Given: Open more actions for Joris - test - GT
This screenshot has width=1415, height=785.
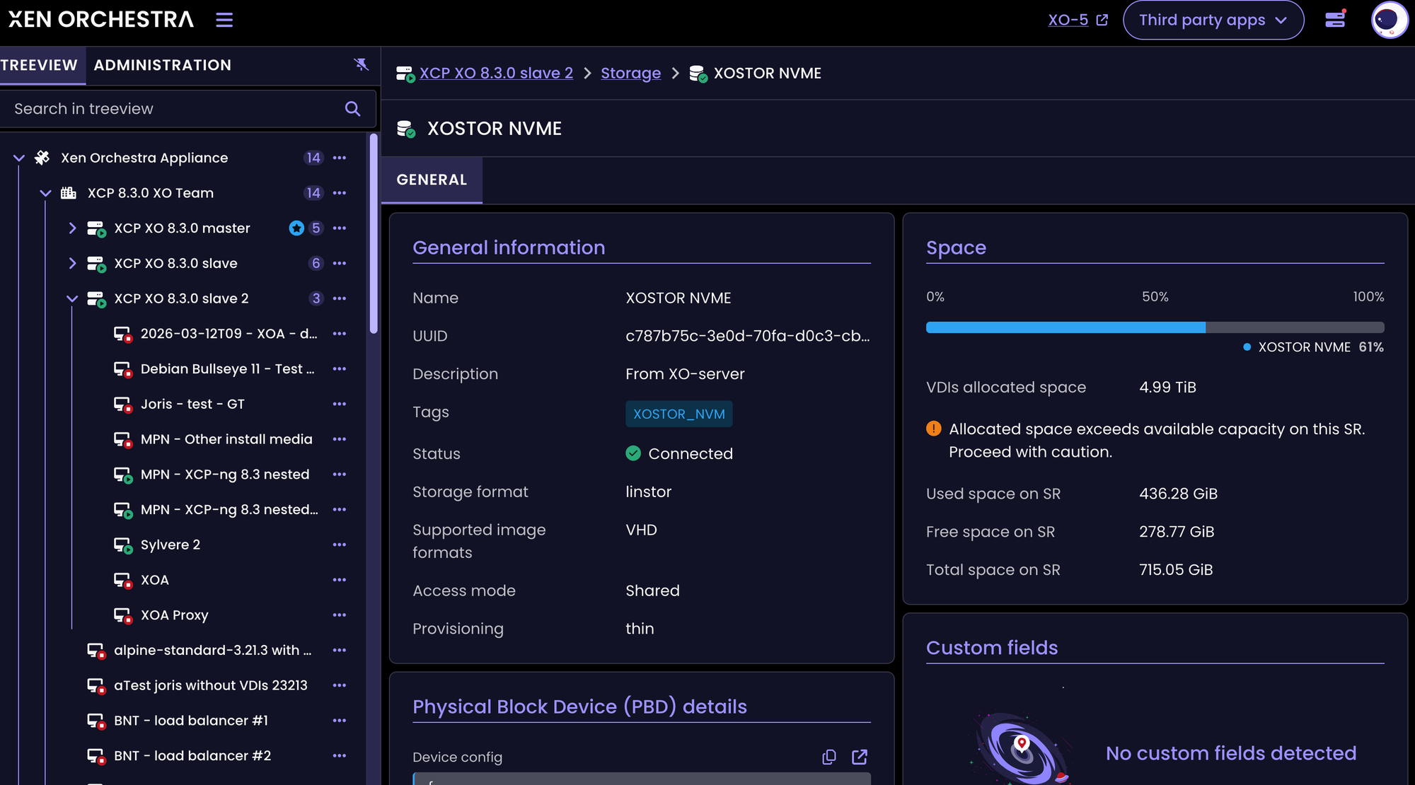Looking at the screenshot, I should coord(340,404).
